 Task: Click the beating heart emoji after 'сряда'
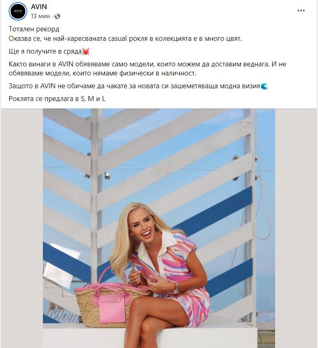tap(86, 52)
